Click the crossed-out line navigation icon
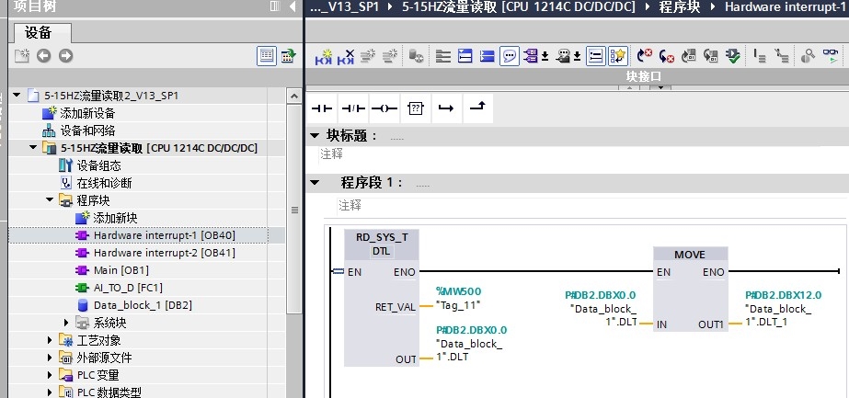The height and width of the screenshot is (398, 849). pos(781,56)
